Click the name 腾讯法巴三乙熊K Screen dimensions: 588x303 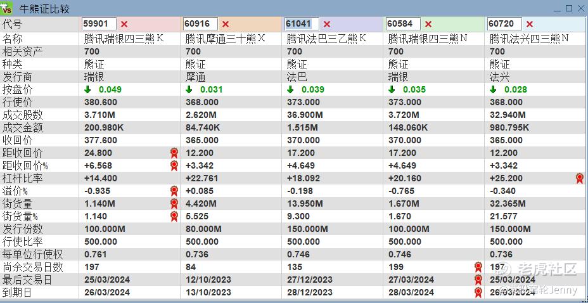tap(326, 39)
